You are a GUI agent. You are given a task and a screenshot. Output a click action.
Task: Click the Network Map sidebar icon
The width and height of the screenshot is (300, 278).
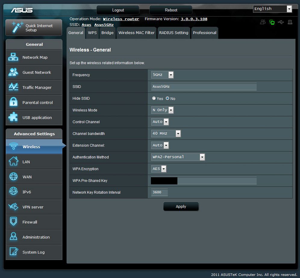[x=13, y=57]
